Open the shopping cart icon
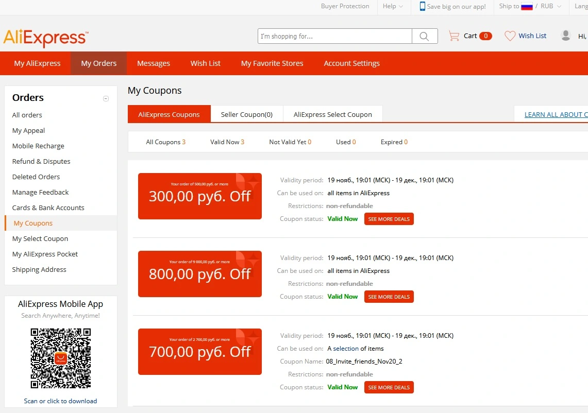Image resolution: width=588 pixels, height=413 pixels. [453, 36]
